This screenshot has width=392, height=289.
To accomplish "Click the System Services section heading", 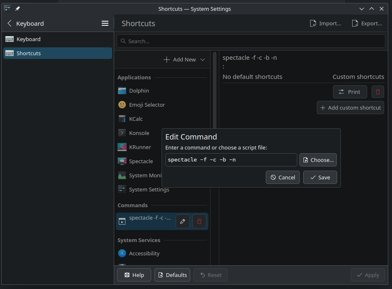I will click(x=139, y=240).
